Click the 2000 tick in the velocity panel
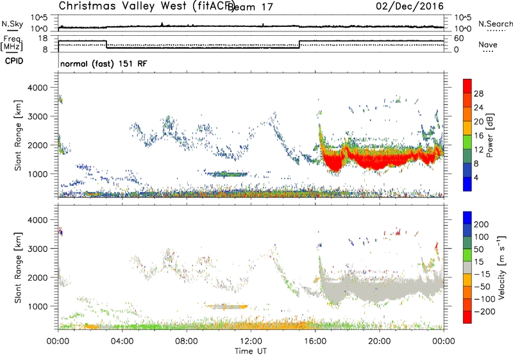 (x=37, y=277)
